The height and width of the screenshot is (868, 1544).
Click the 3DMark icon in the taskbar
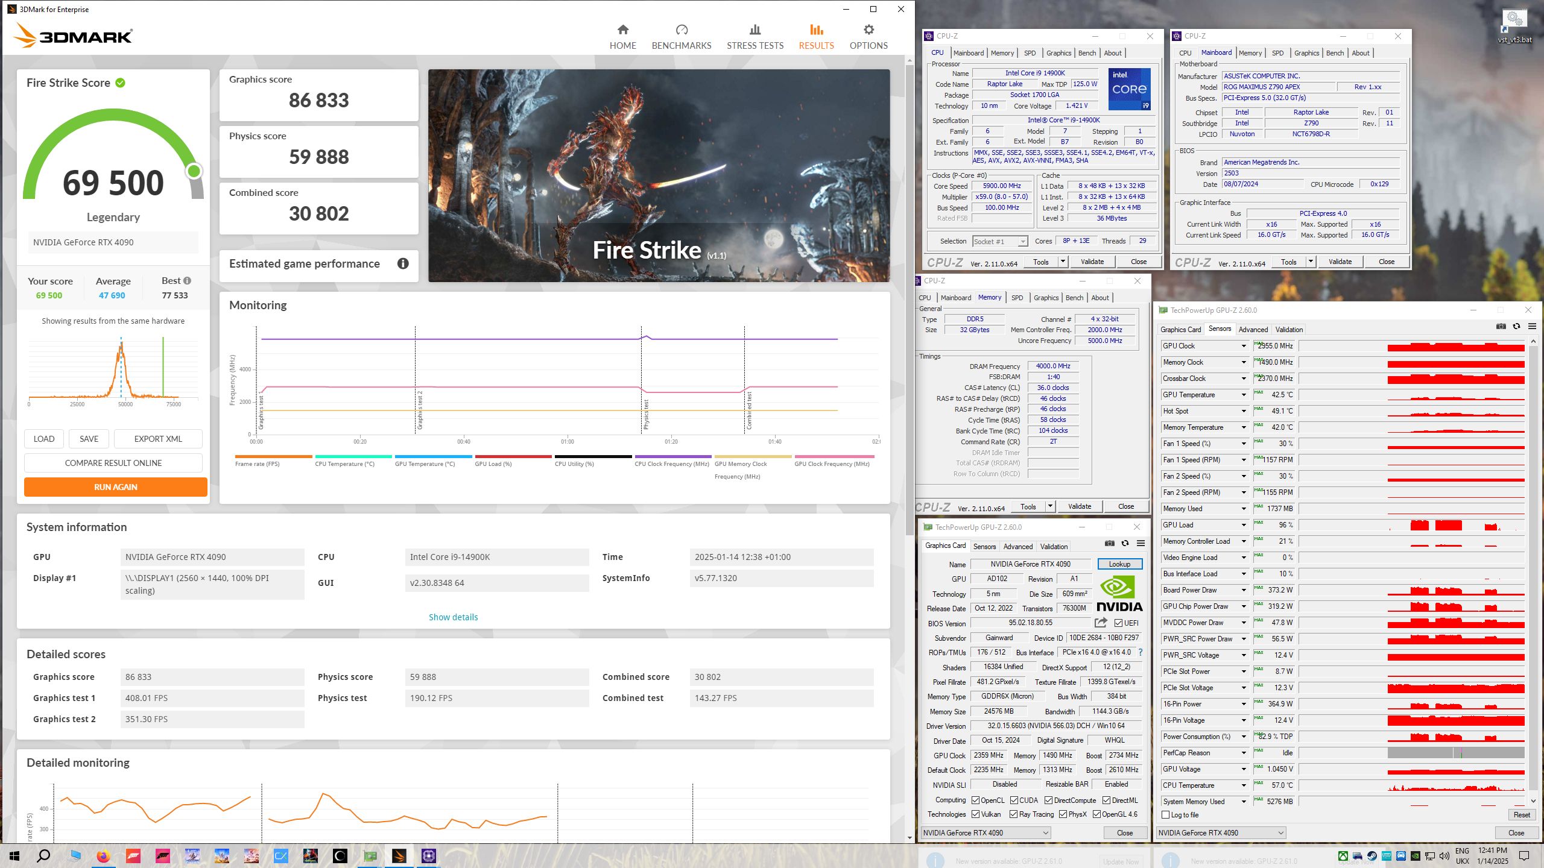pyautogui.click(x=399, y=856)
